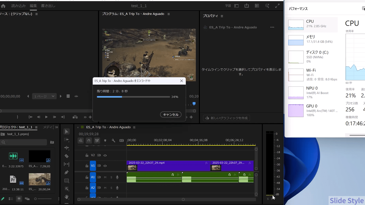Click the 新しいグラフィックを作成 button
Screen dimensions: 365x205
click(226, 118)
